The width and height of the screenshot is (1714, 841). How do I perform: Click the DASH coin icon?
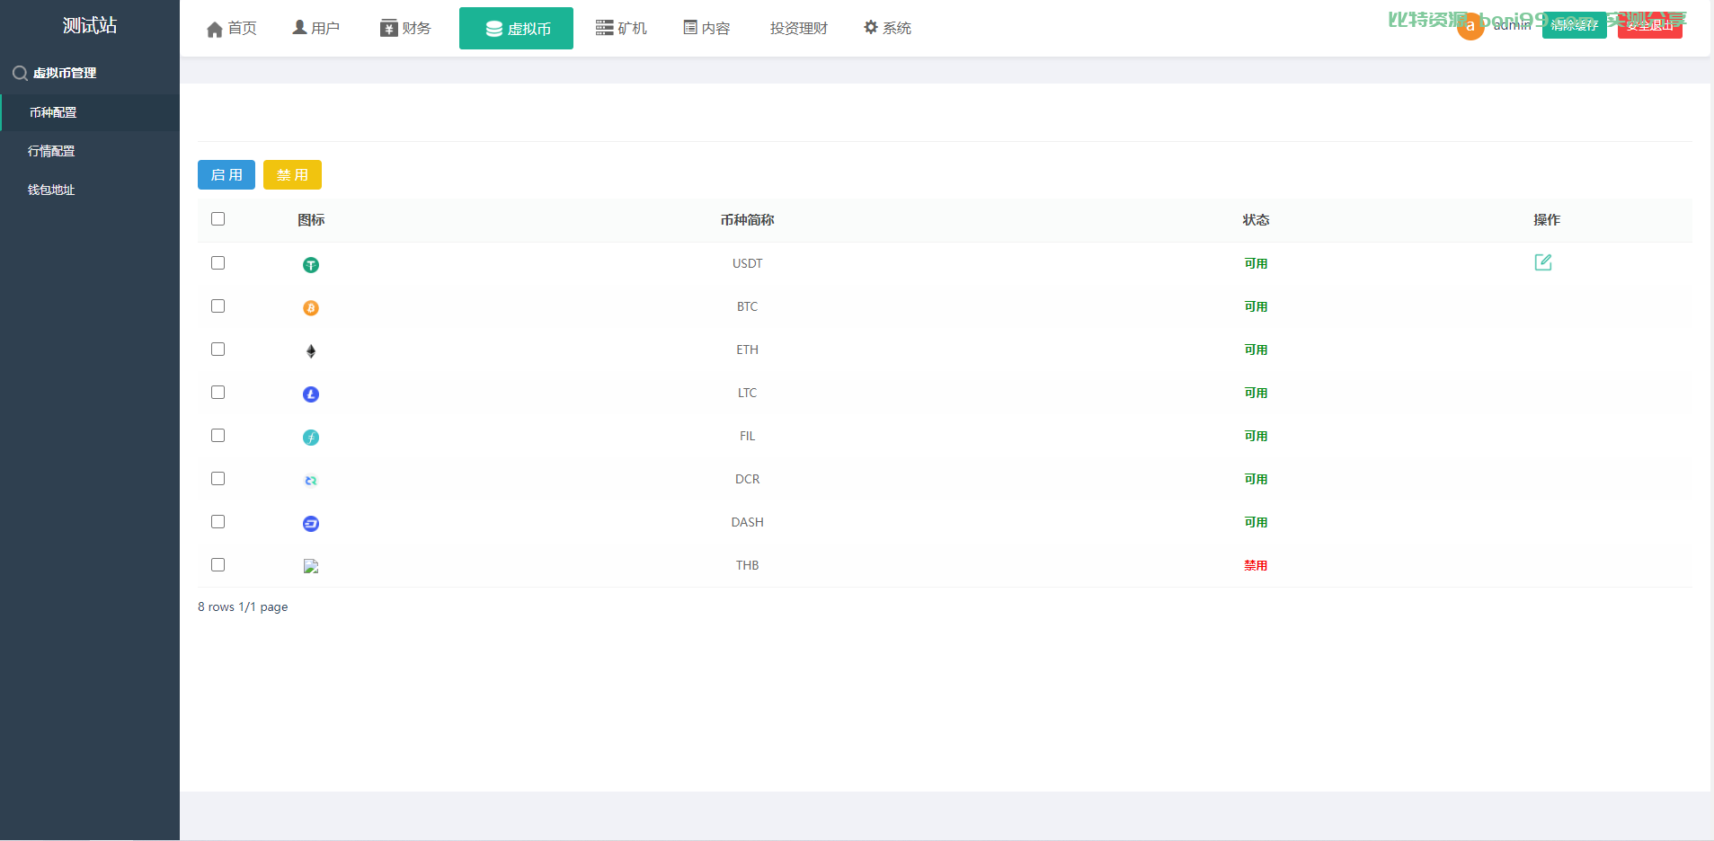pos(311,524)
